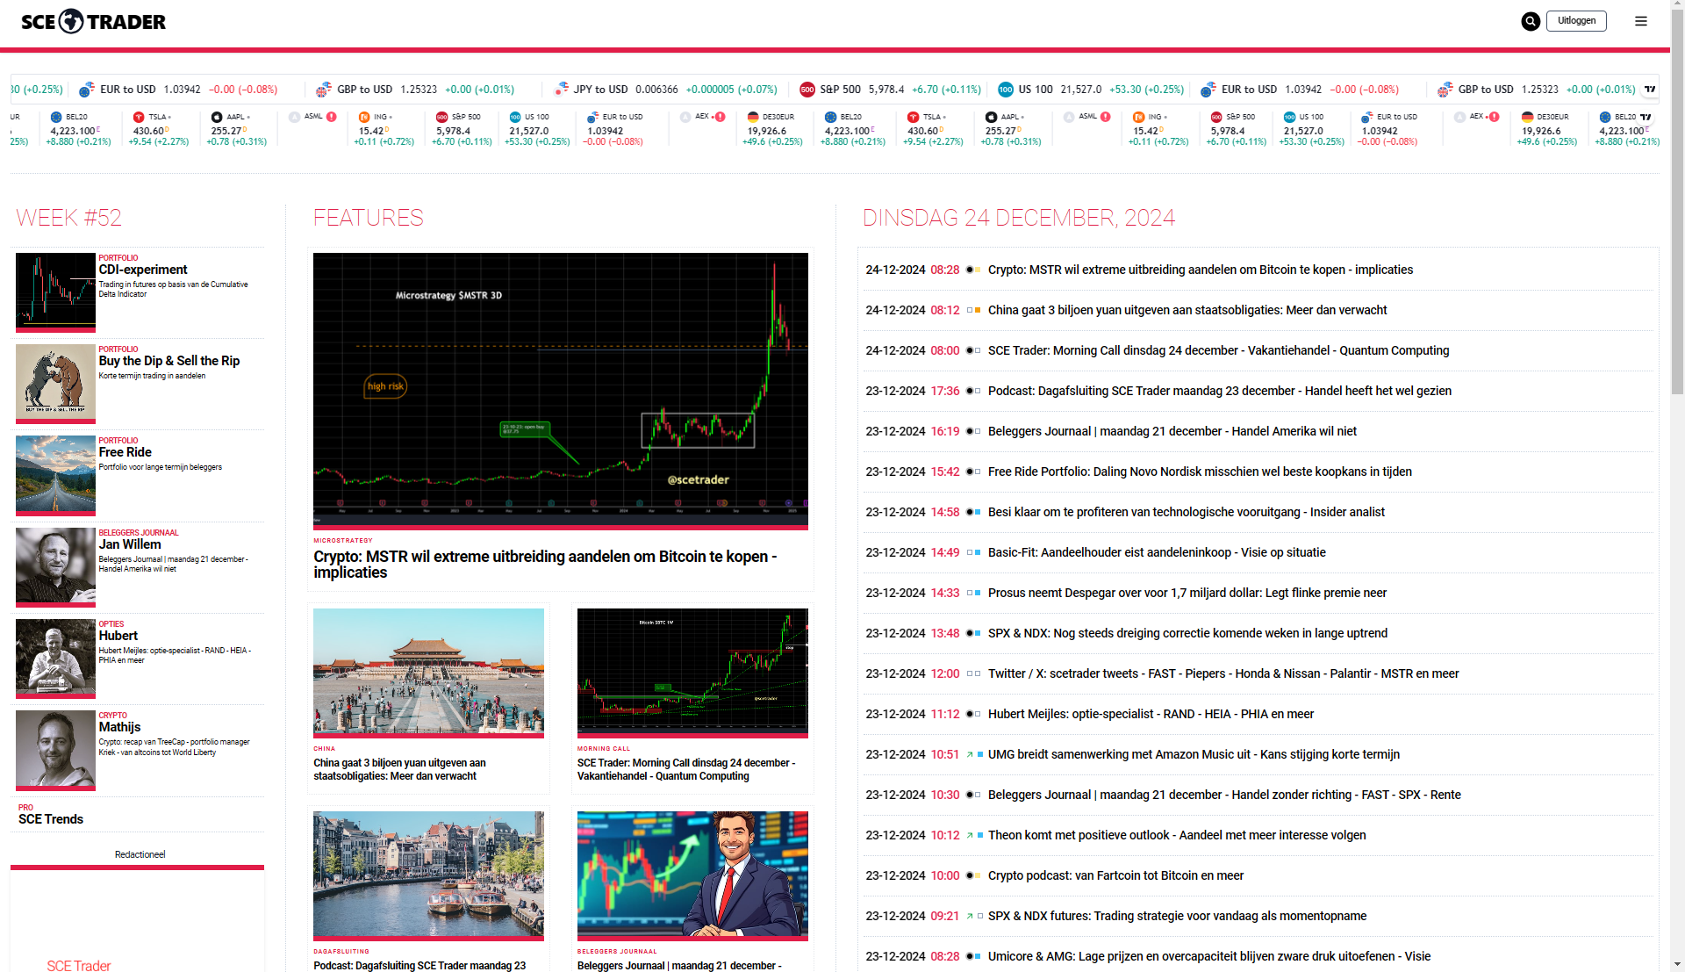Click the Uitloggen button
Viewport: 1685px width, 972px height.
(1576, 21)
